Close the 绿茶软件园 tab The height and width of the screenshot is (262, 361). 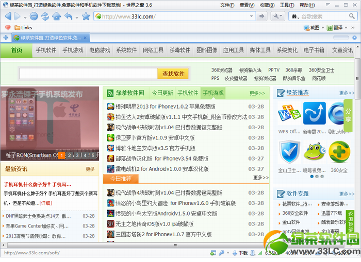(85, 38)
